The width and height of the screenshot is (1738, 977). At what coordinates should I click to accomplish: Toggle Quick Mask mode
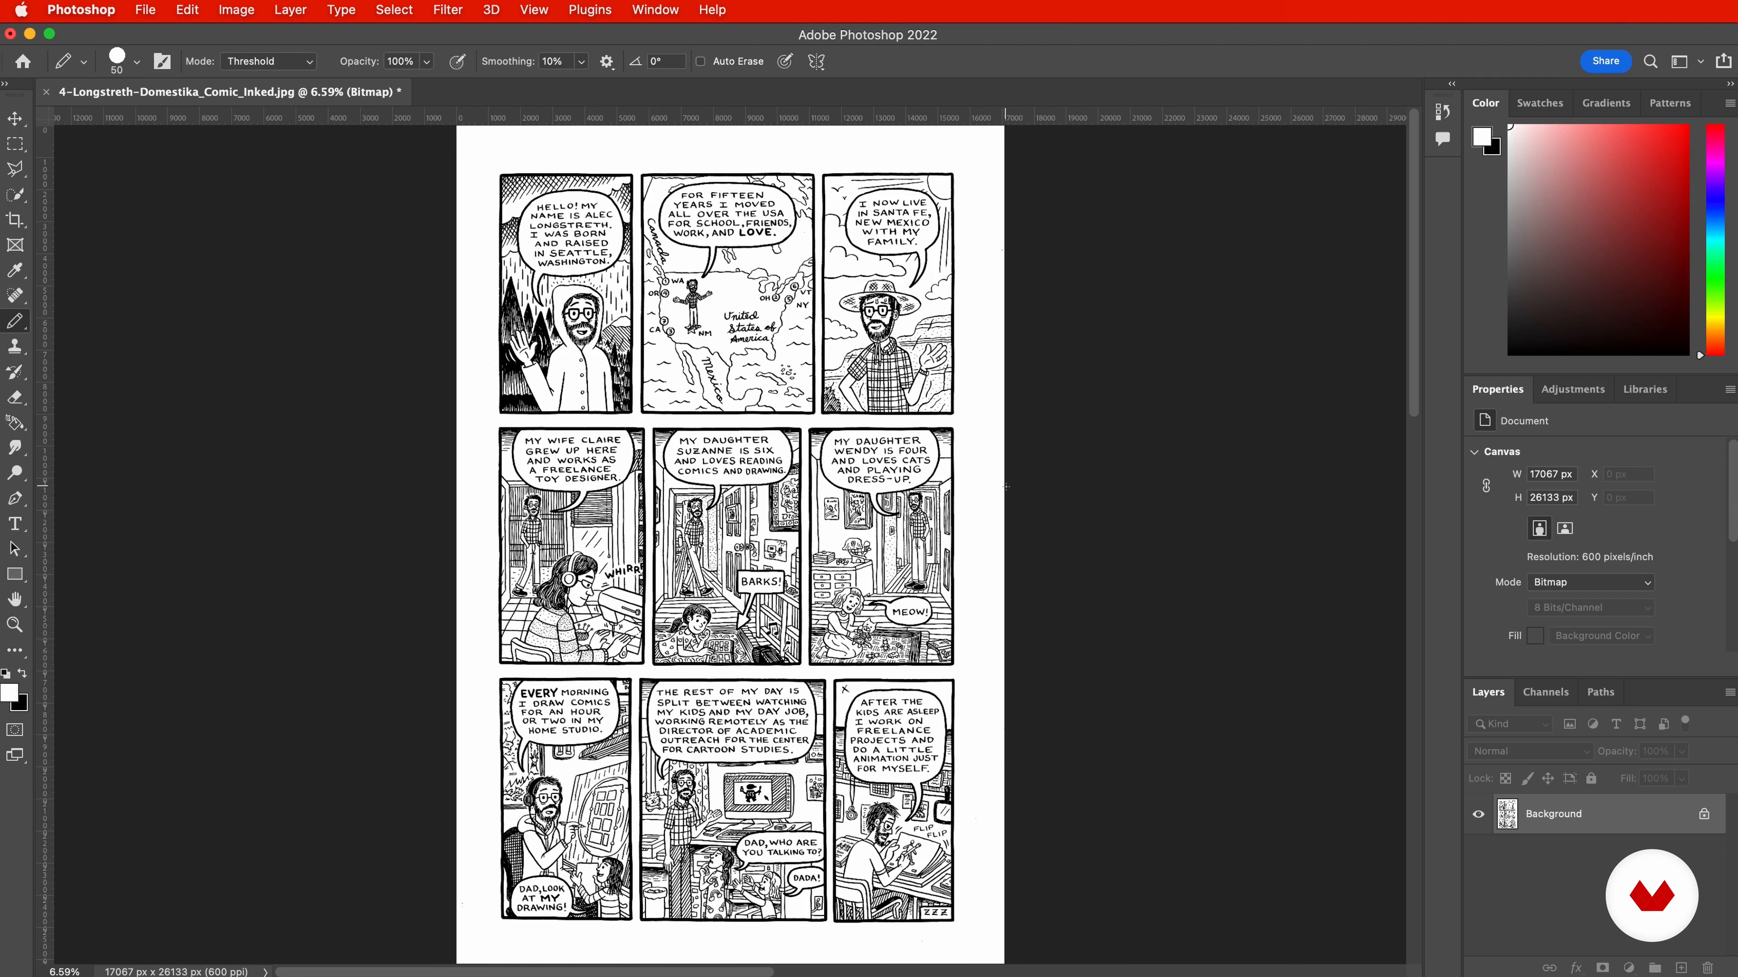click(15, 730)
